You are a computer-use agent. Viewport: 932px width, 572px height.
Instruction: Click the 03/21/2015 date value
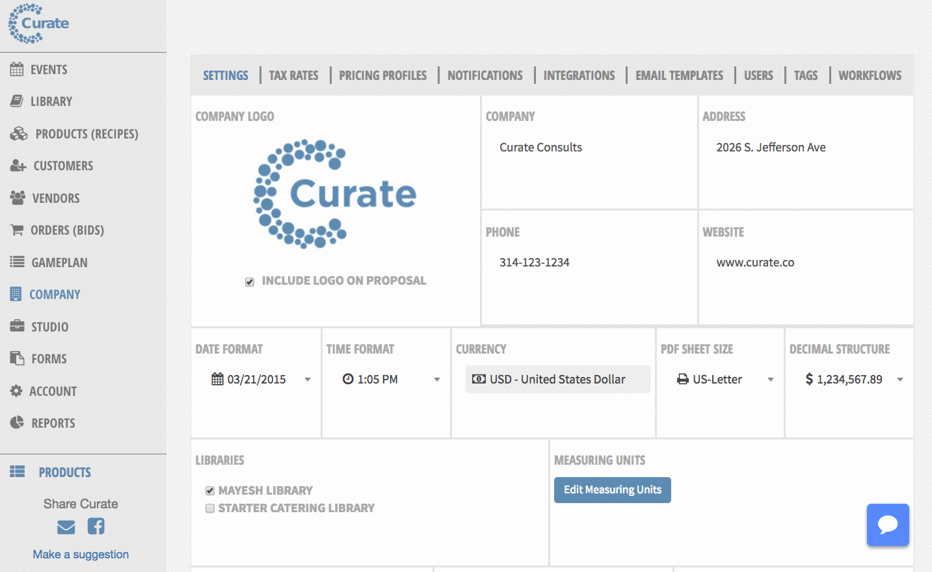[x=257, y=380]
